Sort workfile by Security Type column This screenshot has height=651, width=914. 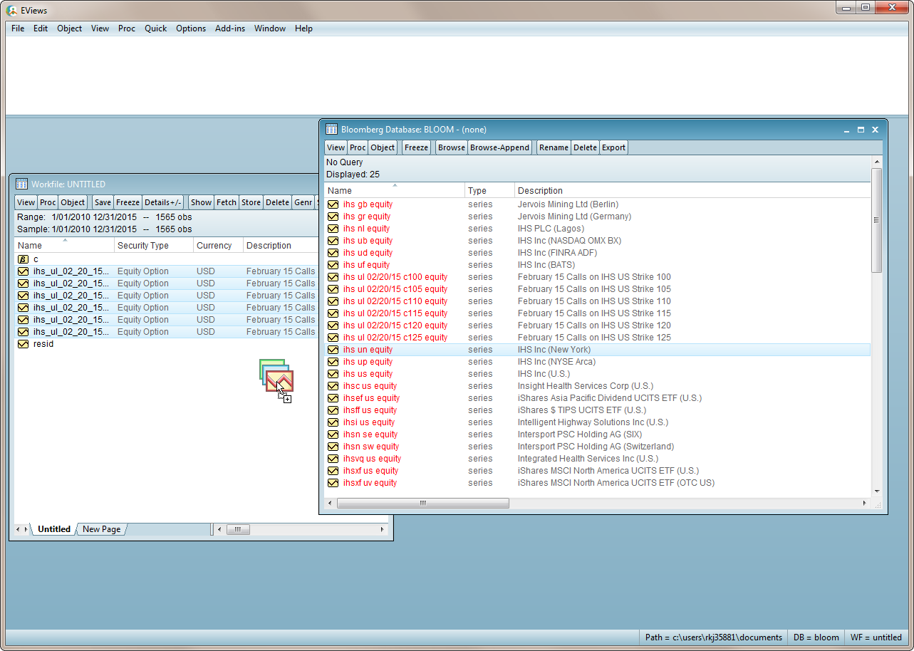[x=153, y=246]
